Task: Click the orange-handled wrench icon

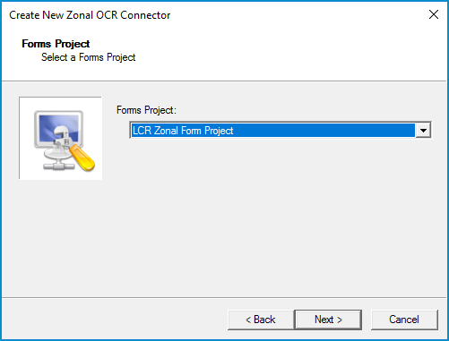Action: click(x=82, y=157)
